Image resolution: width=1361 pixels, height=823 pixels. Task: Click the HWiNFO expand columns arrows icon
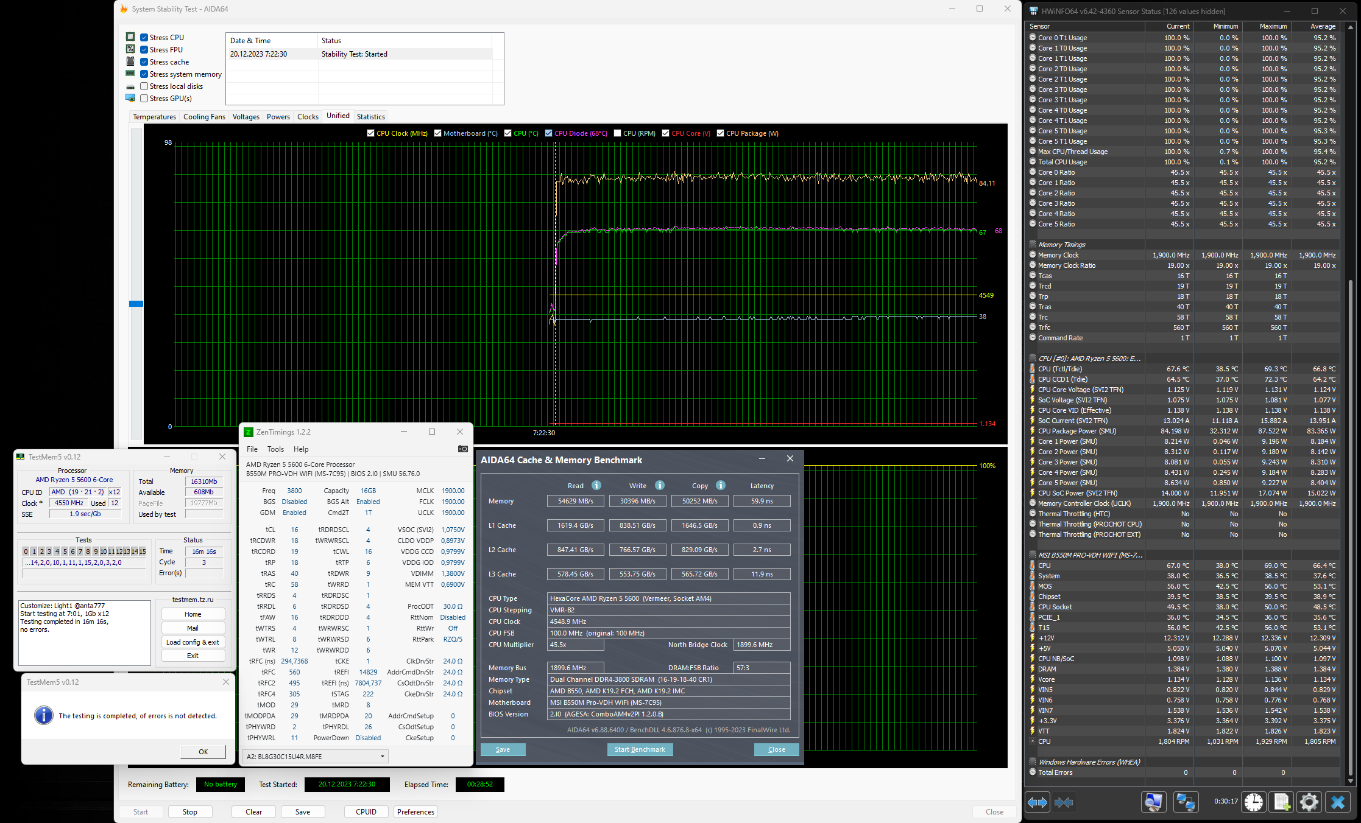(1038, 802)
